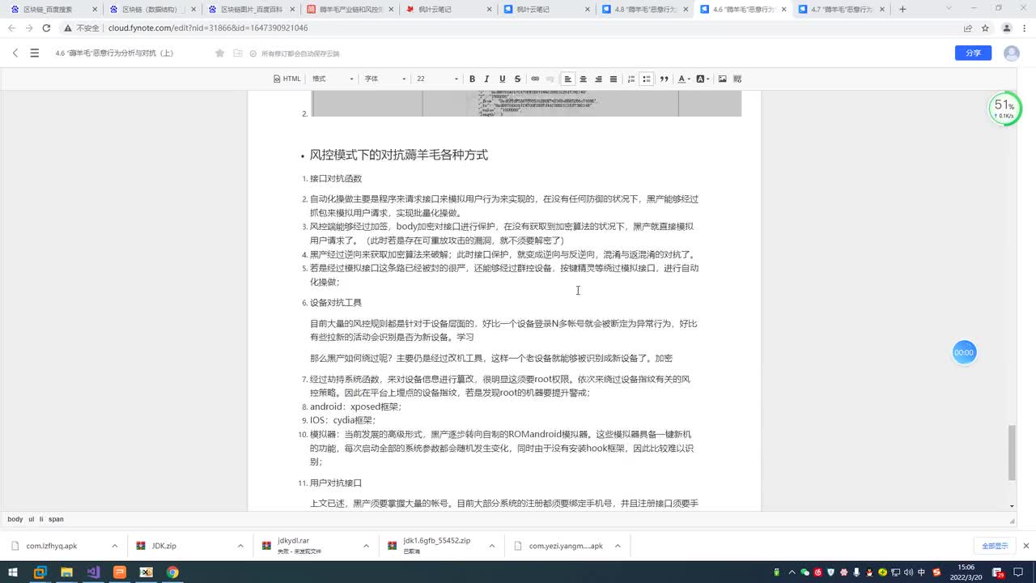
Task: Switch to the 区块链（数据结构） tab
Action: (151, 9)
